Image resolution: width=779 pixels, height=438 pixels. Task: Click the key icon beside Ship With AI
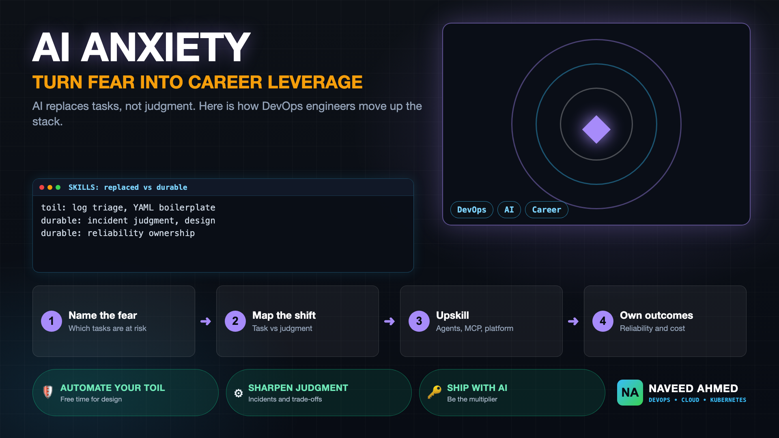click(434, 392)
